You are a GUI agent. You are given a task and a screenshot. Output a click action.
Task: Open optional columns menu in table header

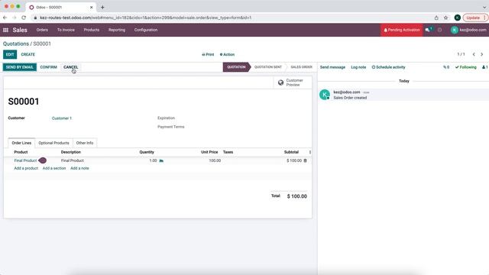coord(309,152)
